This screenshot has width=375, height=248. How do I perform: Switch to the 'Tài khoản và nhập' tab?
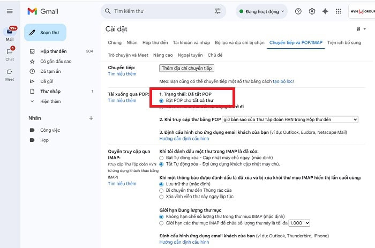tap(191, 42)
